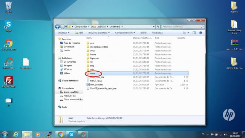Click Disco Local (C:) in the breadcrumb
This screenshot has height=138, width=245.
point(98,26)
